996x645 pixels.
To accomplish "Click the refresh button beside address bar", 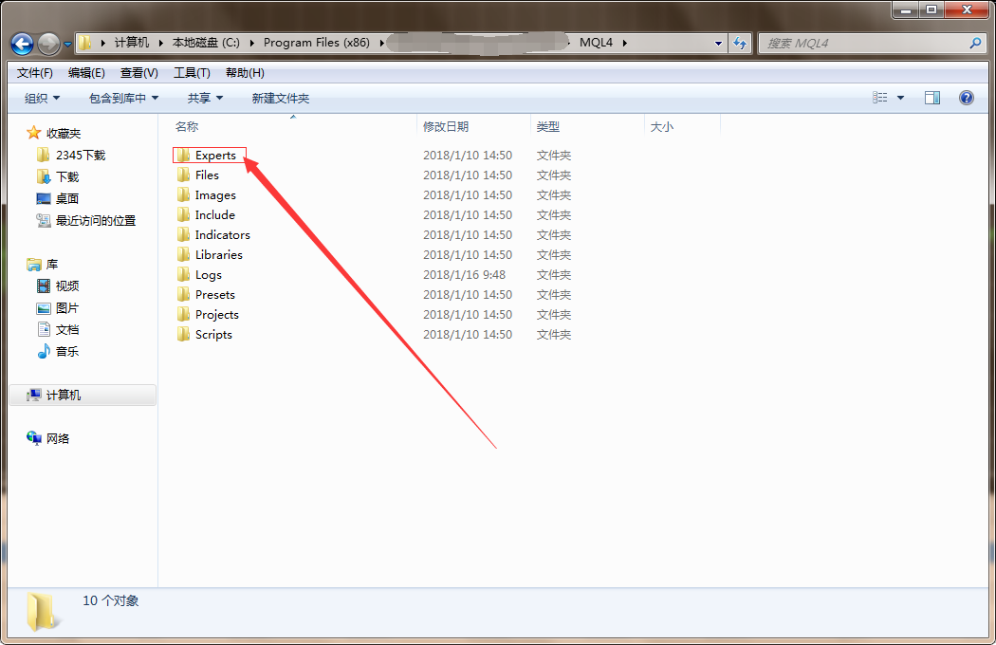I will 741,43.
